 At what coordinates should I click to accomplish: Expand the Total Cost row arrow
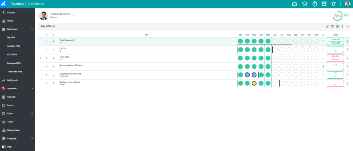(41, 58)
